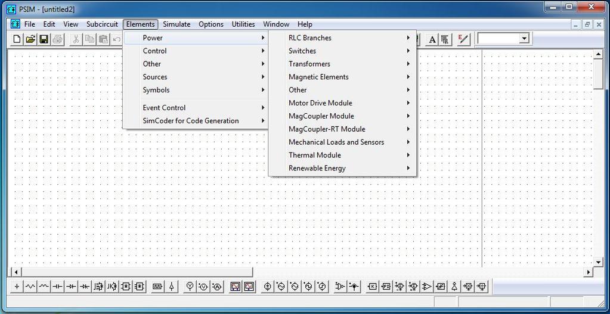
Task: Click the horizontal scrollbar left arrow
Action: (x=16, y=272)
